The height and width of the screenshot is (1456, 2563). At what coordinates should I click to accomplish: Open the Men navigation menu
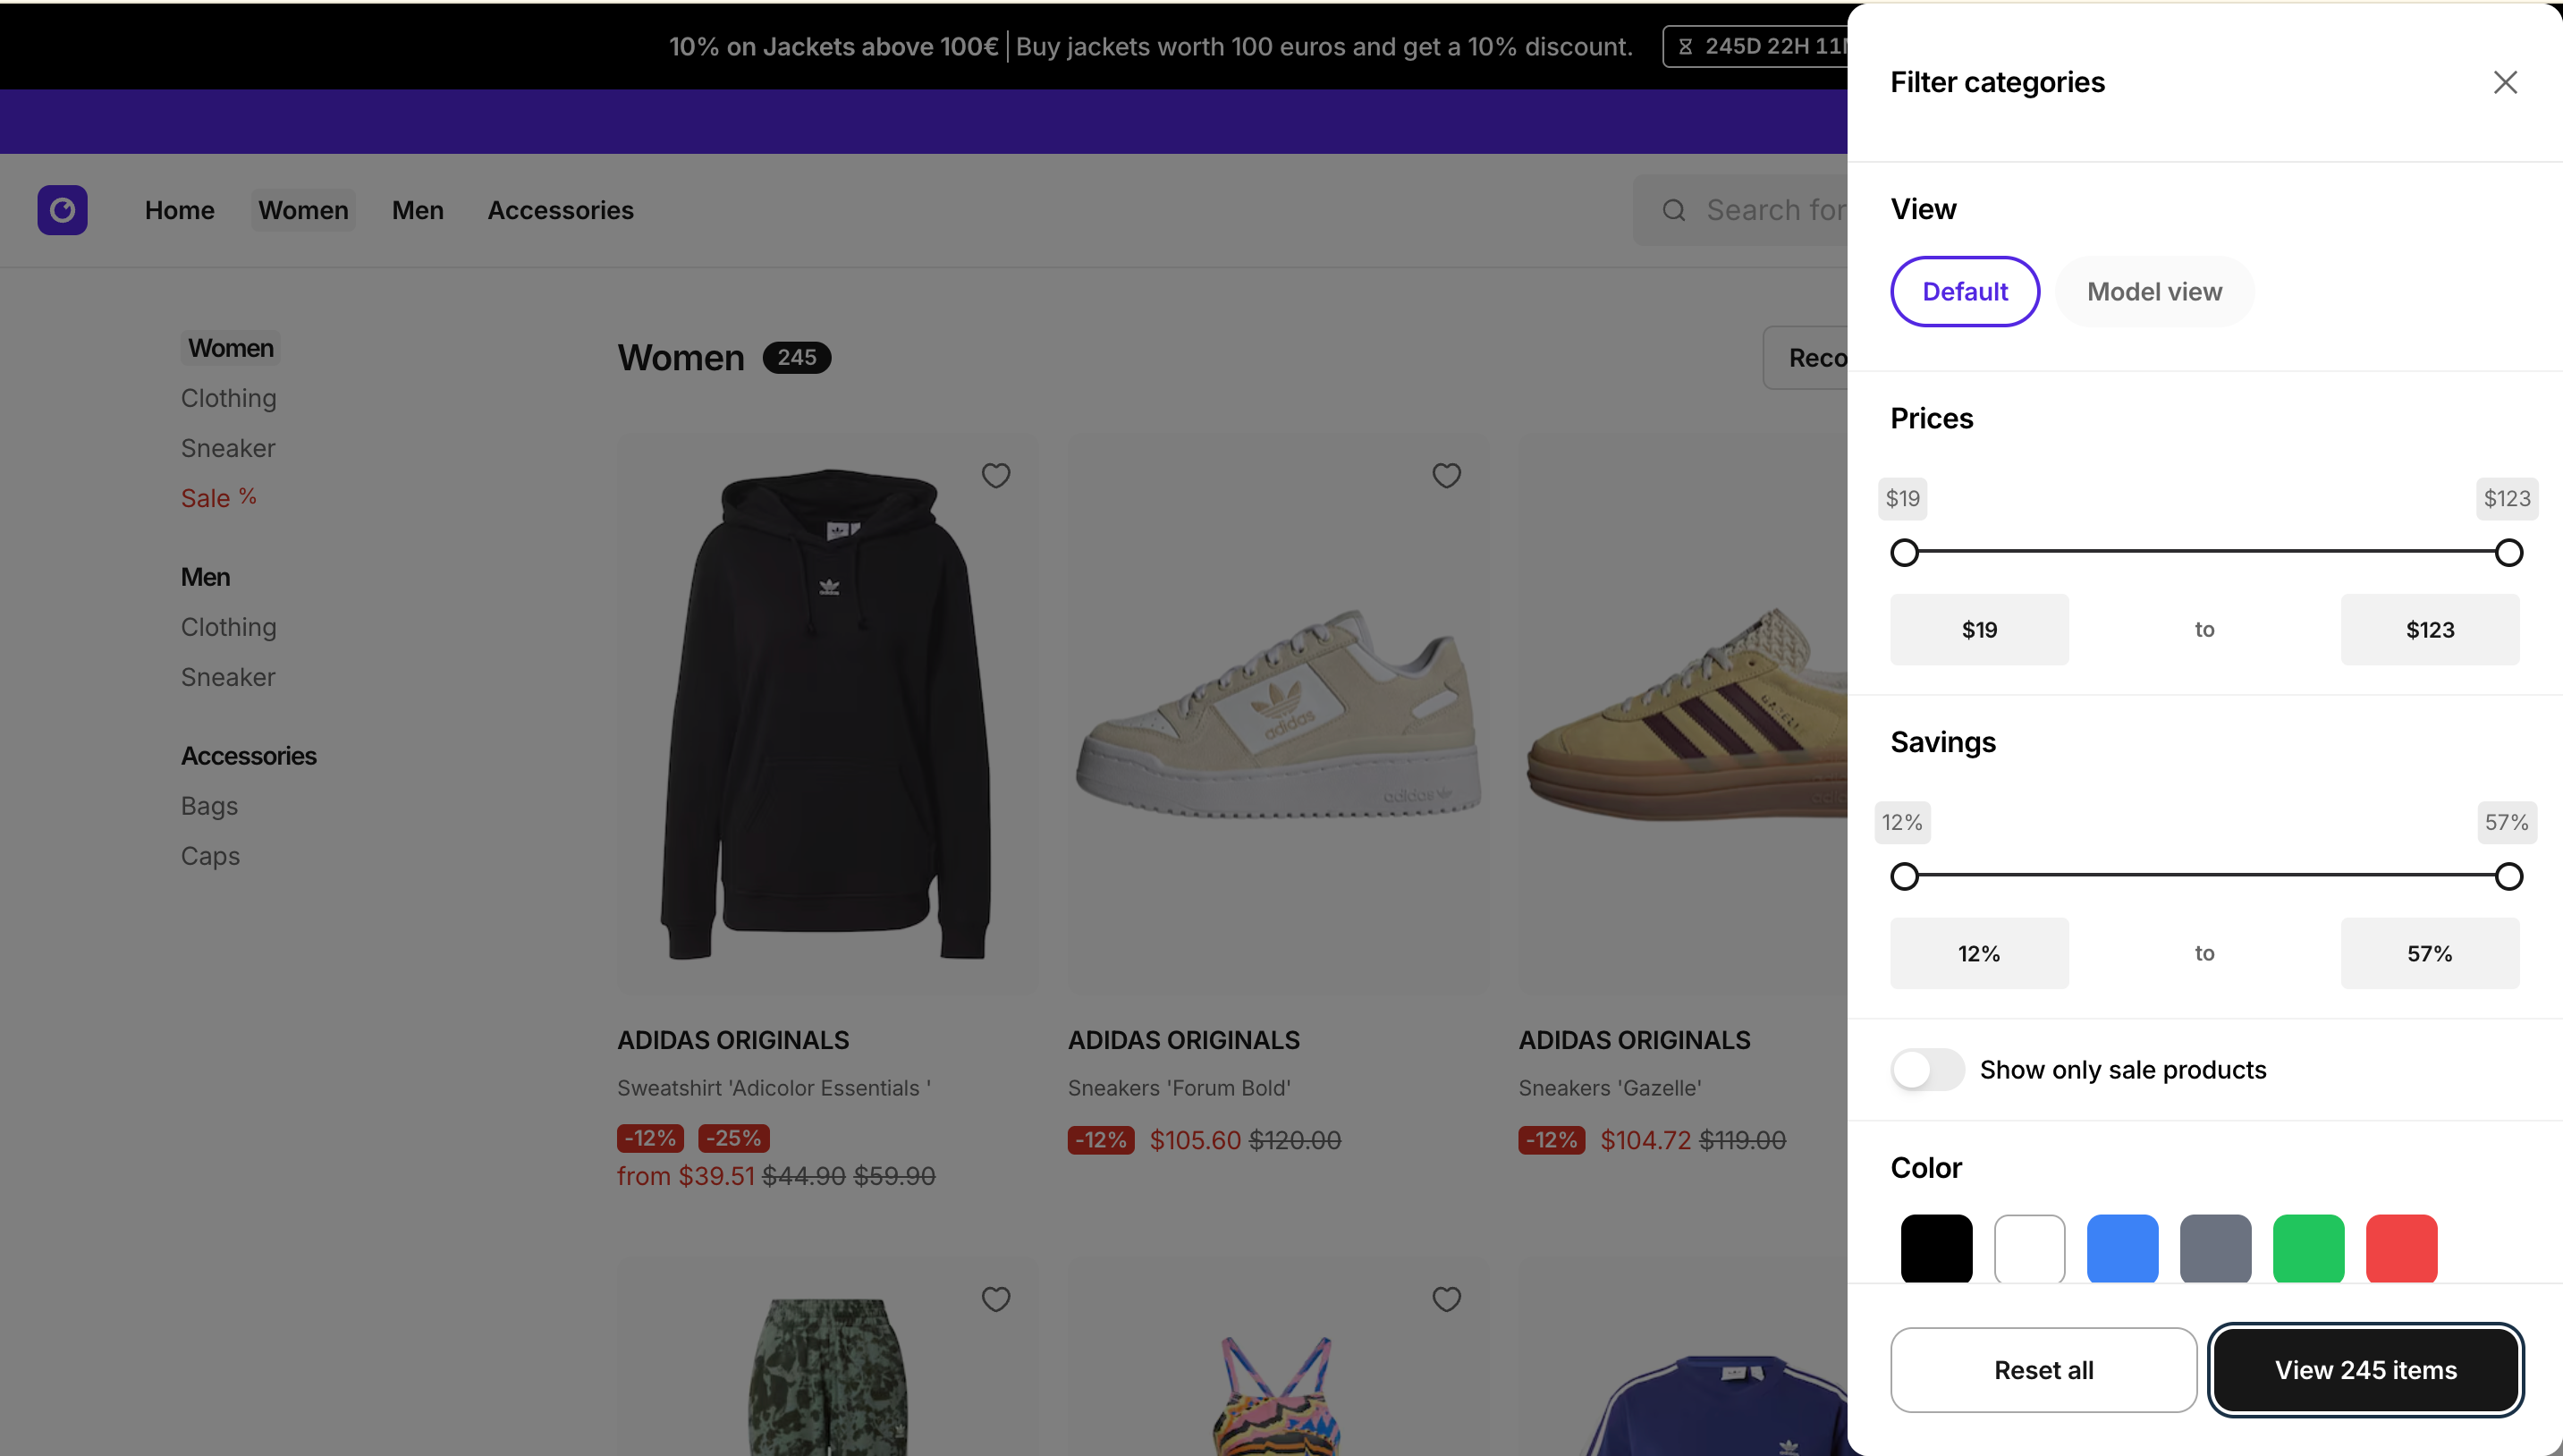pos(417,210)
